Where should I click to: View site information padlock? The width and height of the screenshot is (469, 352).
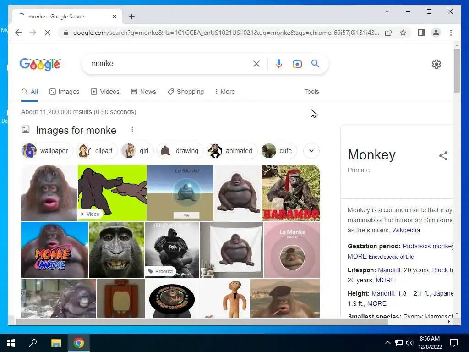(66, 33)
